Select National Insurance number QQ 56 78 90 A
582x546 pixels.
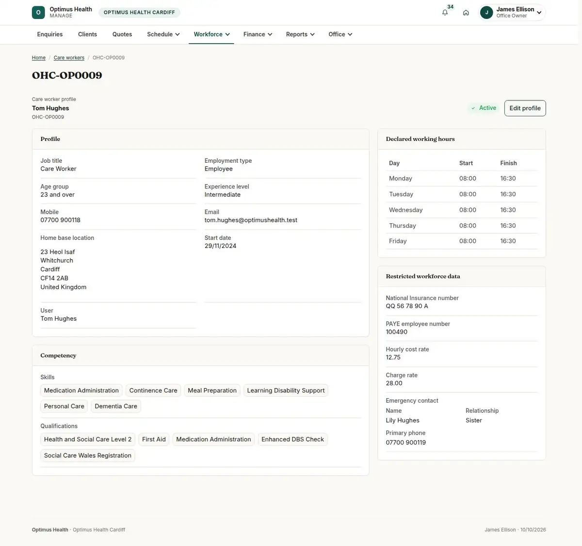407,306
